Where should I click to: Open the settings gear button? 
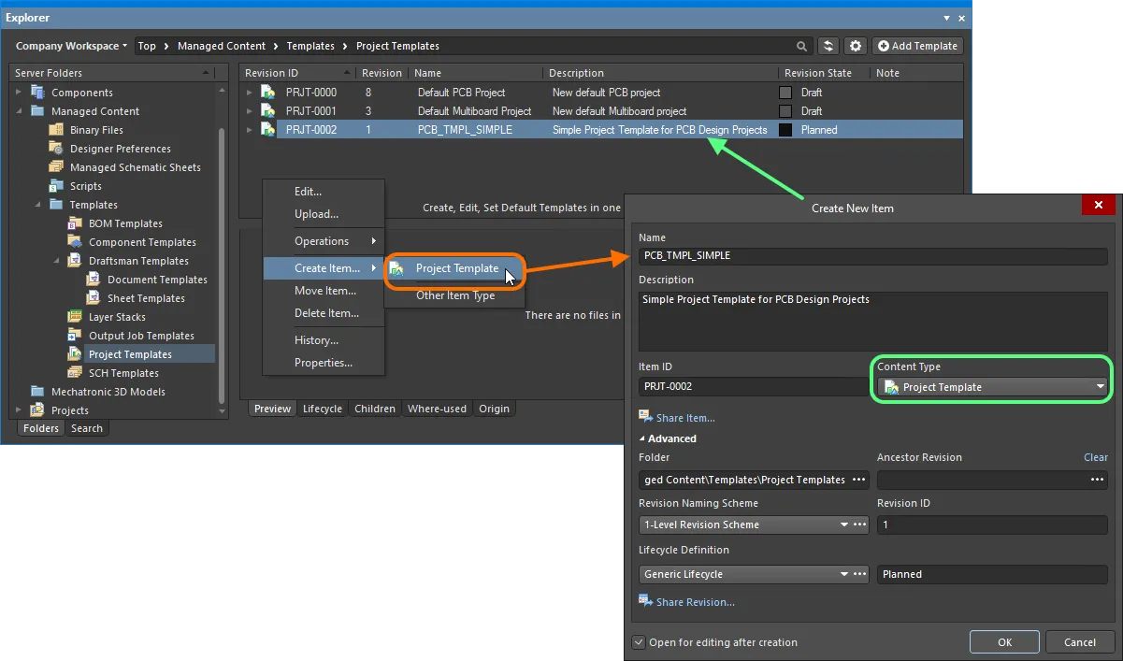pos(855,46)
